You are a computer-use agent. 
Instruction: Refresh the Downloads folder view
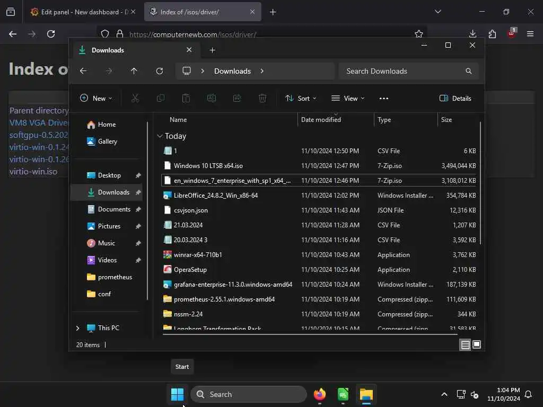[160, 71]
